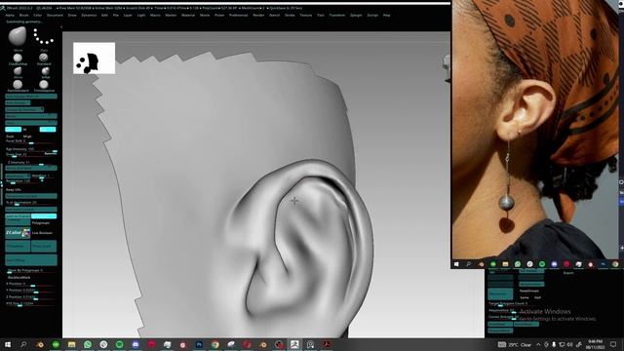Select the Inflat brush

tap(46, 71)
